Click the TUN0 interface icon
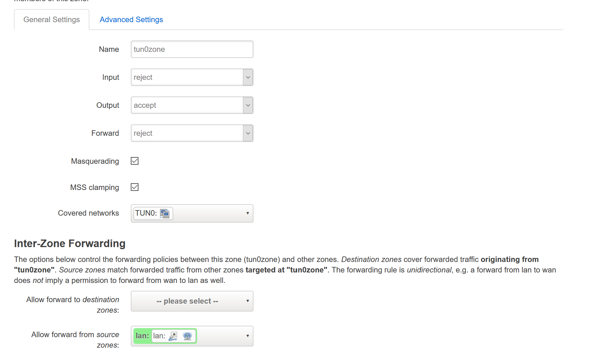This screenshot has height=359, width=591. tap(165, 213)
